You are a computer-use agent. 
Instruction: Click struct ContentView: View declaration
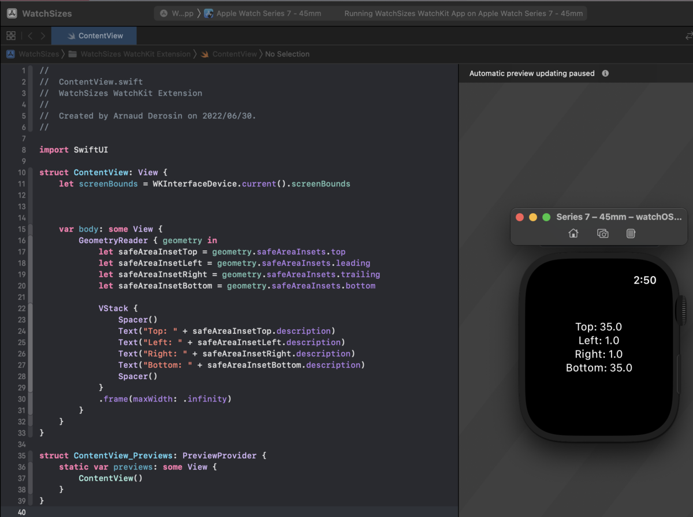click(103, 173)
